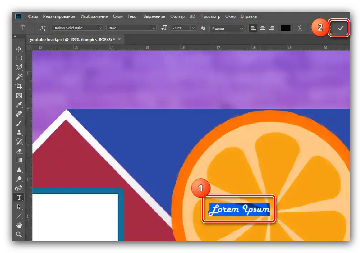Screen dimensions: 362x253
Task: Select the Move tool
Action: (19, 49)
